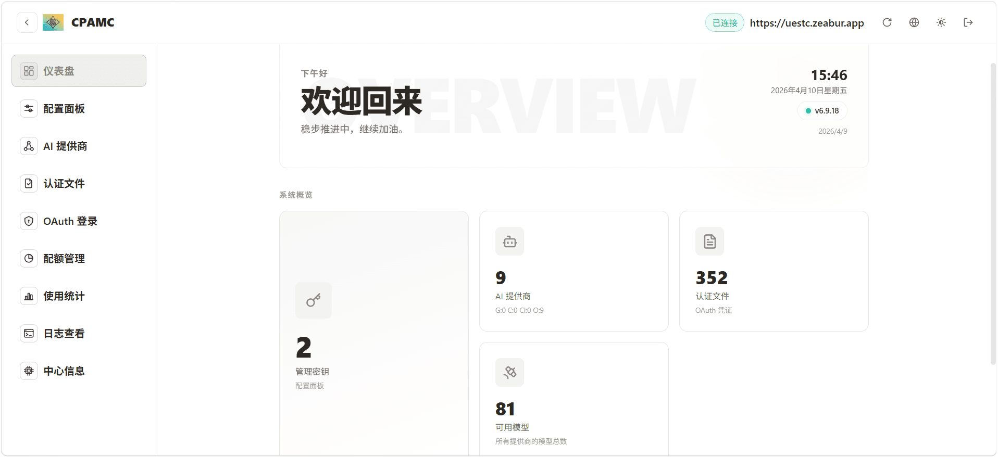
Task: Click the 认证文件 file icon
Action: click(x=29, y=183)
